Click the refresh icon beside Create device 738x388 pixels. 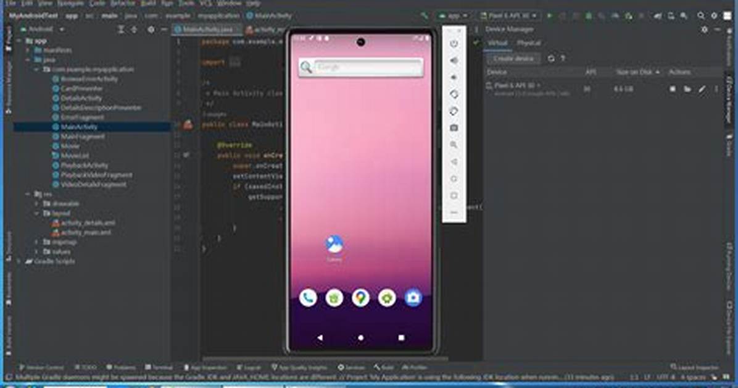(551, 59)
